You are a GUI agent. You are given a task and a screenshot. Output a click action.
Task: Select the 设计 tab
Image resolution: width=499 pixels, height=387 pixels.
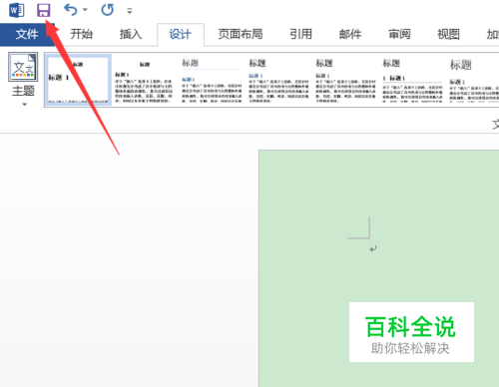pyautogui.click(x=180, y=34)
